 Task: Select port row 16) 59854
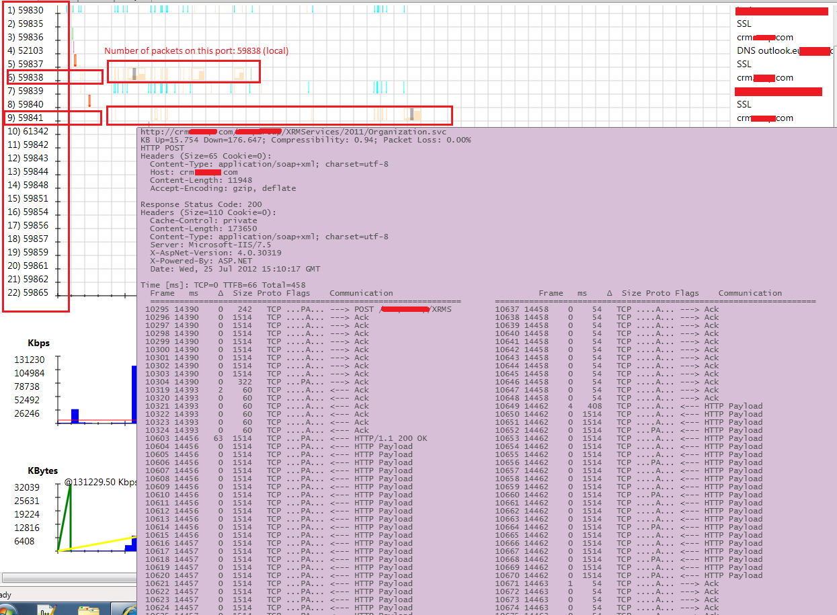click(x=28, y=212)
